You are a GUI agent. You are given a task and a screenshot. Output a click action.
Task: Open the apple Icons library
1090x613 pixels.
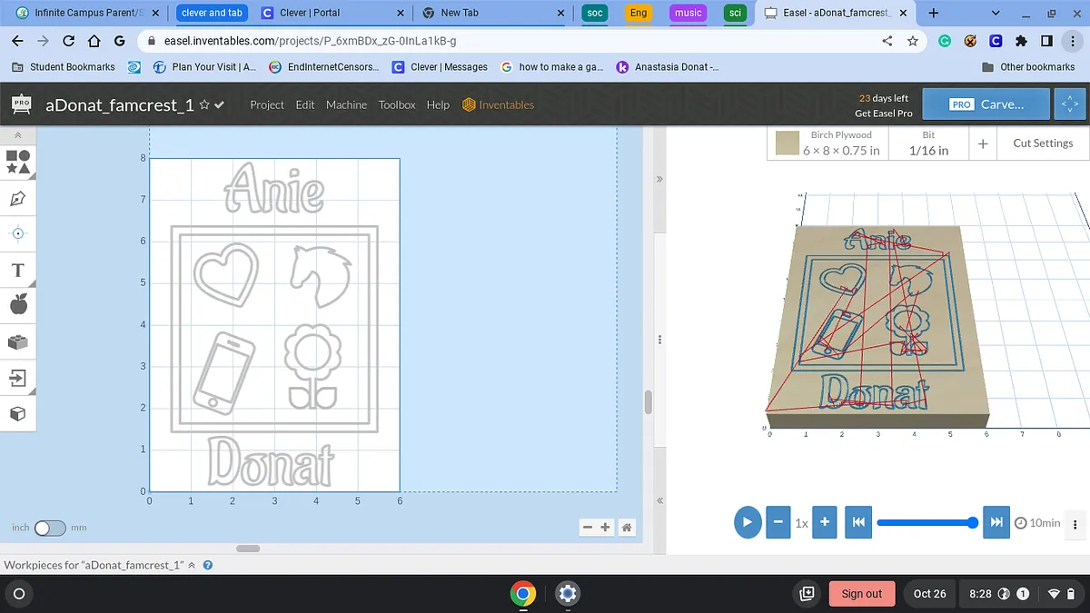[18, 305]
